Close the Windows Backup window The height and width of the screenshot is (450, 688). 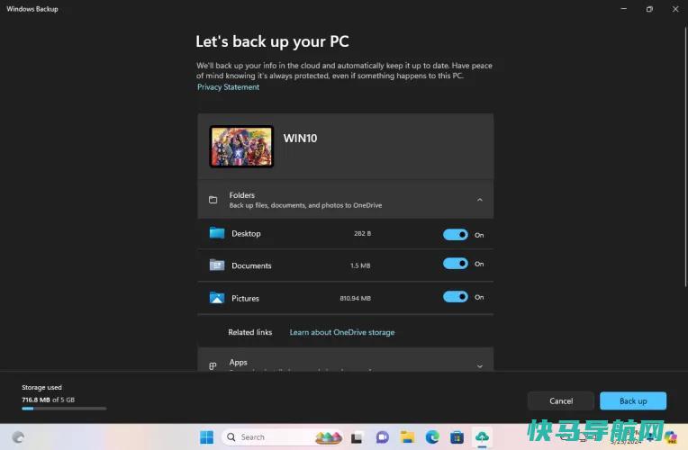pos(675,9)
